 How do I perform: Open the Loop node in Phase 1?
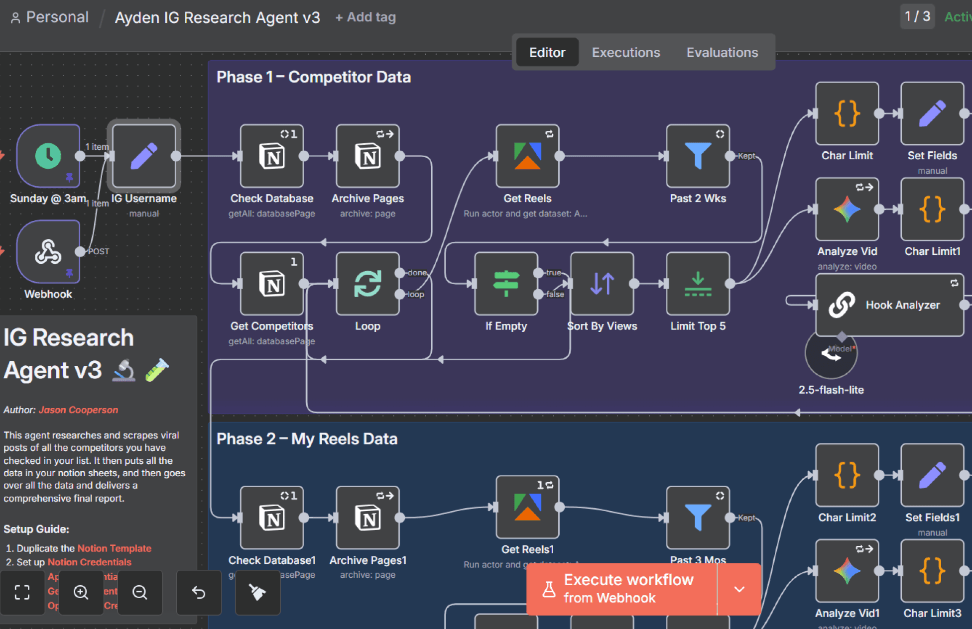click(x=367, y=283)
